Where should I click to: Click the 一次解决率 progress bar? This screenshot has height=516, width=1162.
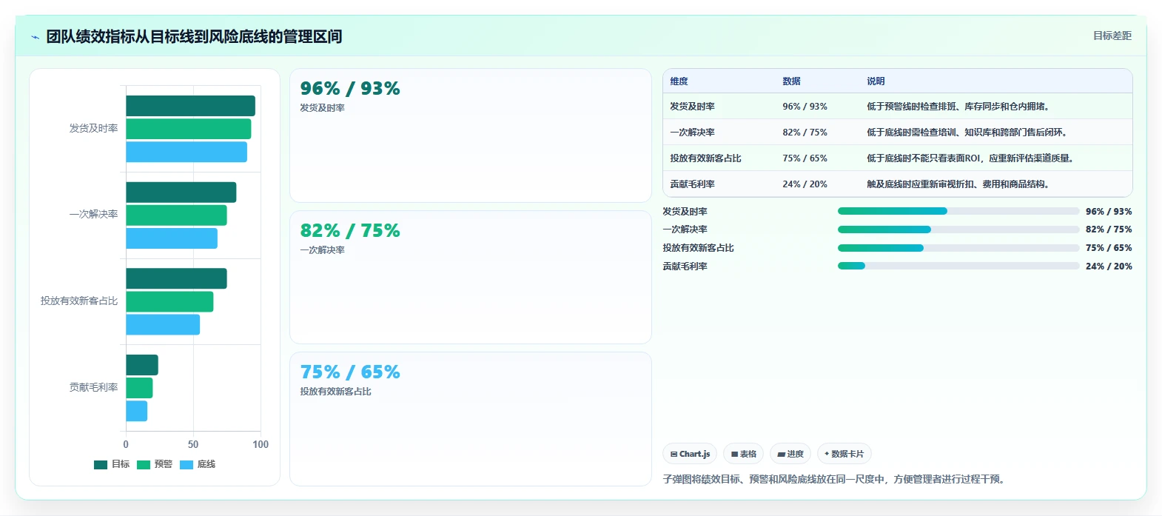[x=958, y=229]
